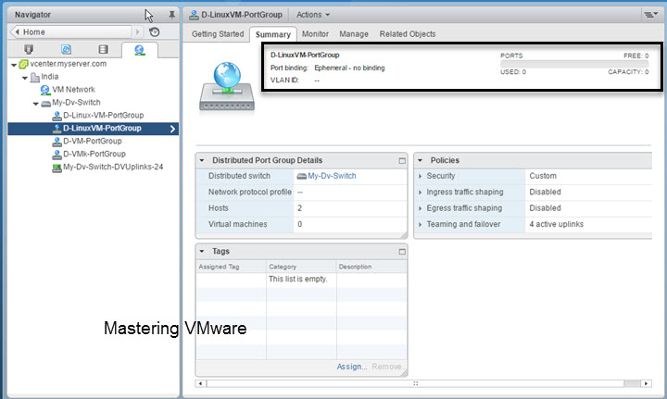
Task: Click the arrow on the highlighted D-LinuxVM-PortGroup row
Action: 172,129
